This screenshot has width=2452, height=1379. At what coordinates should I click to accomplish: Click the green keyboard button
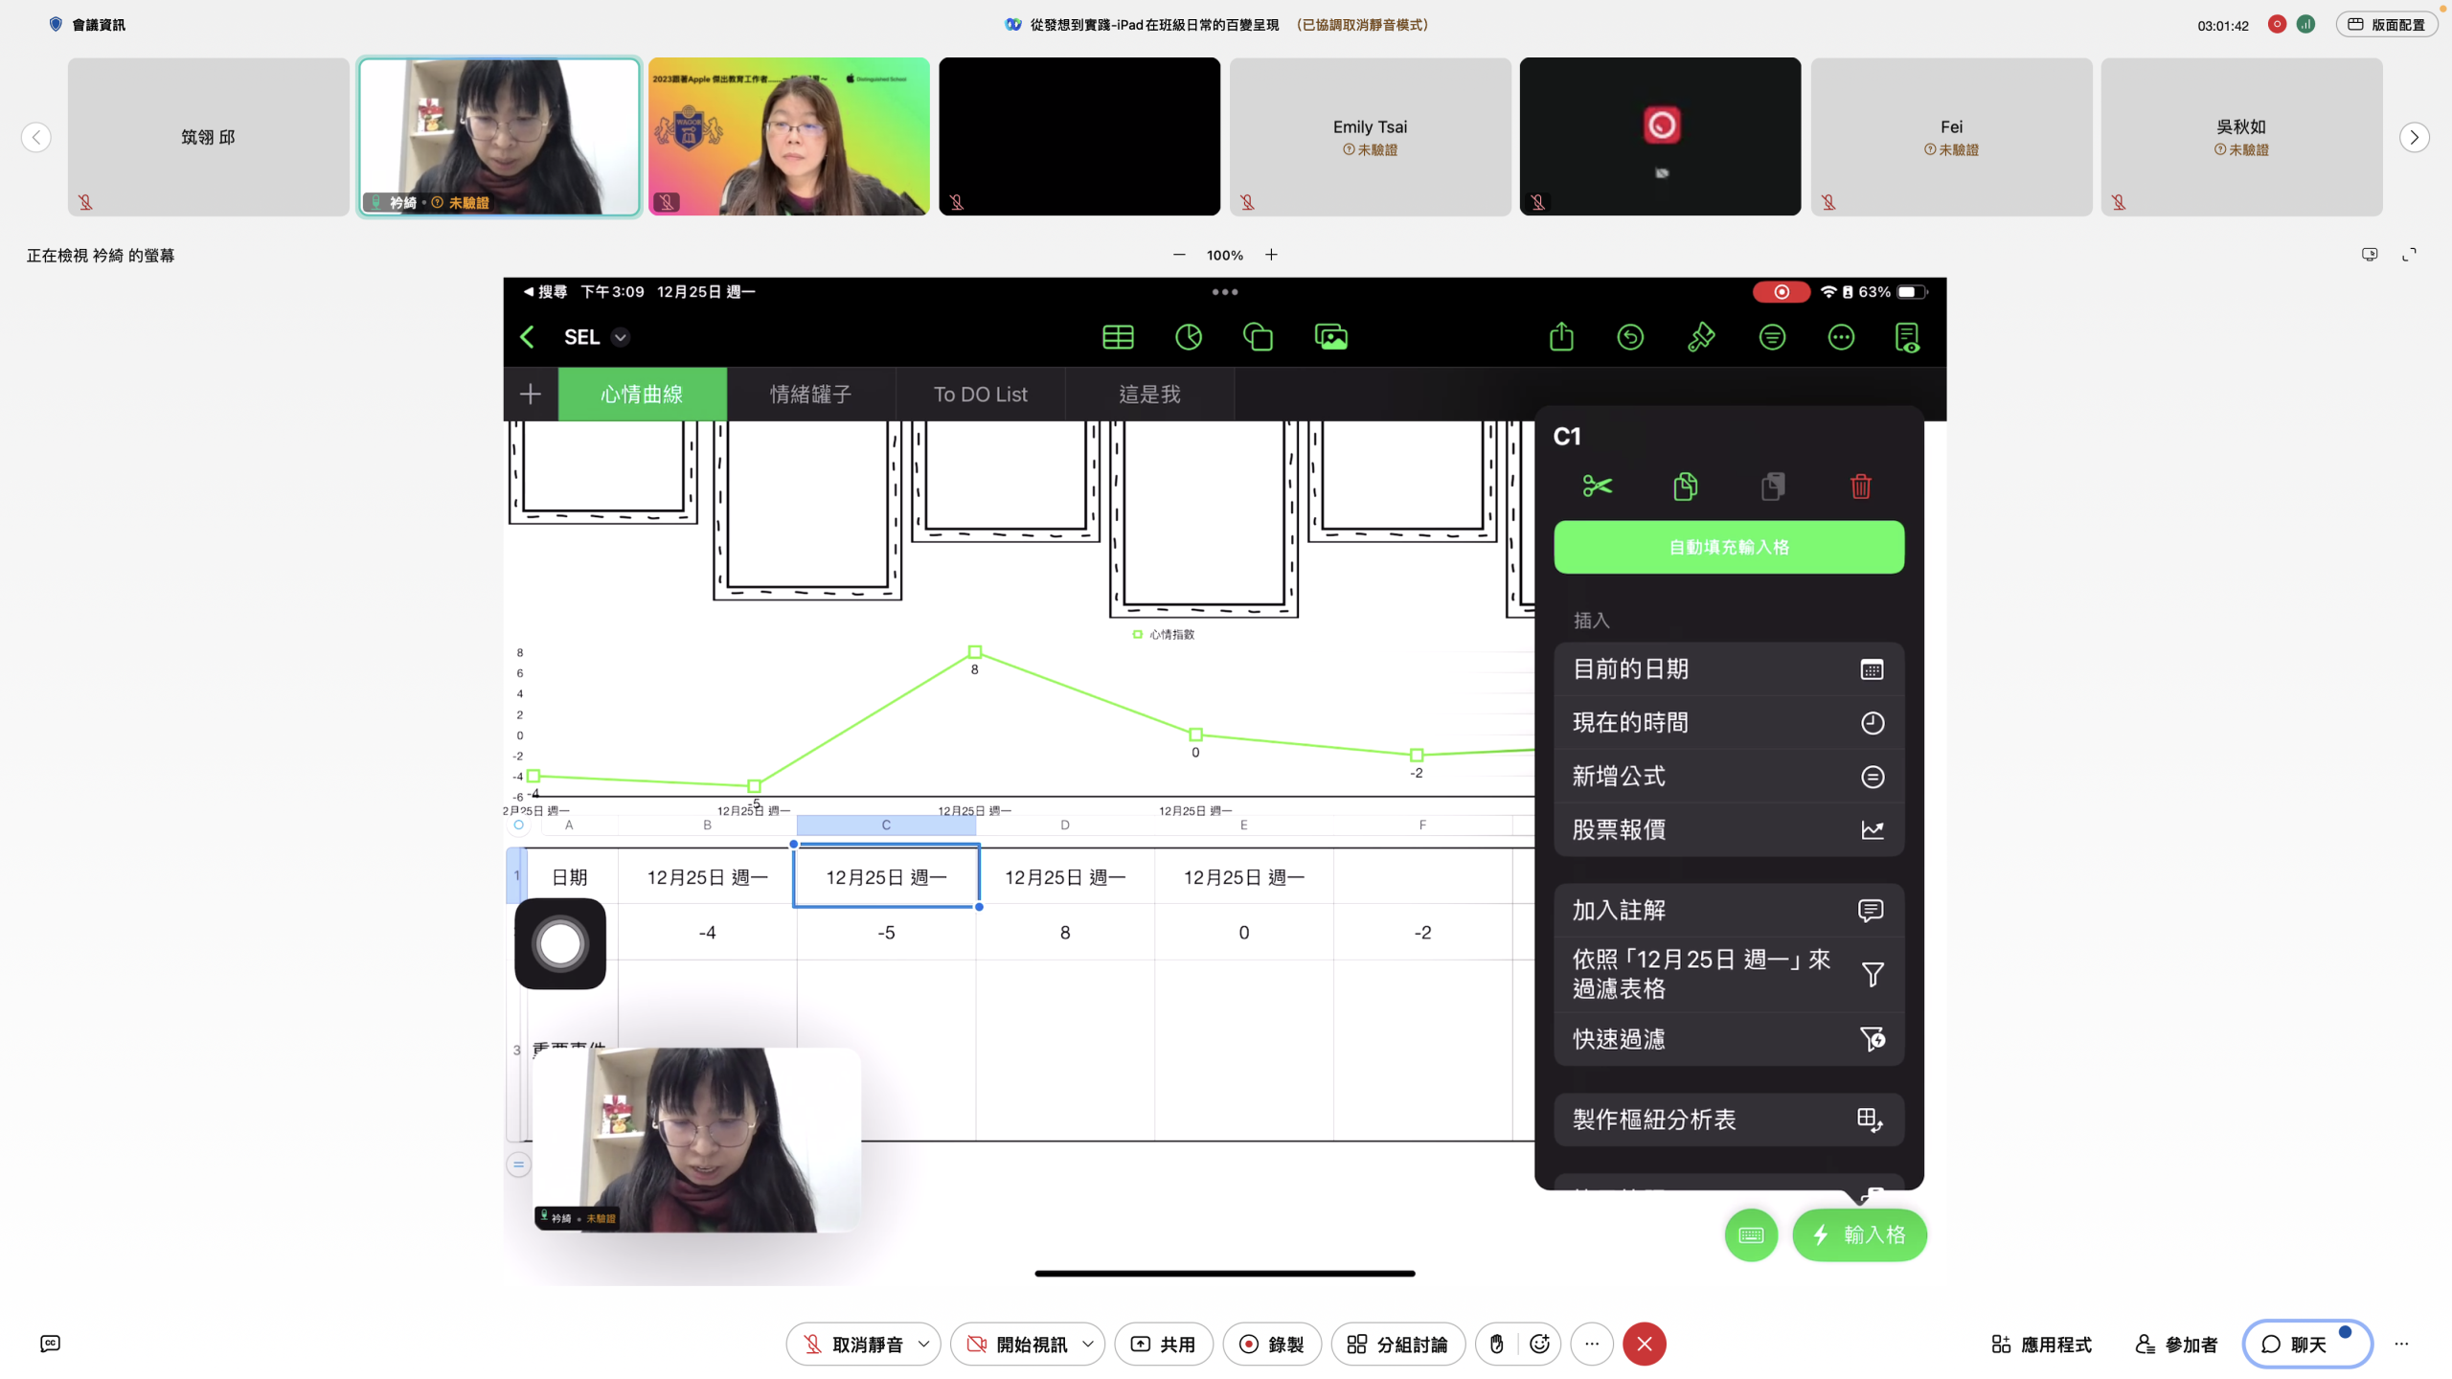(x=1751, y=1235)
